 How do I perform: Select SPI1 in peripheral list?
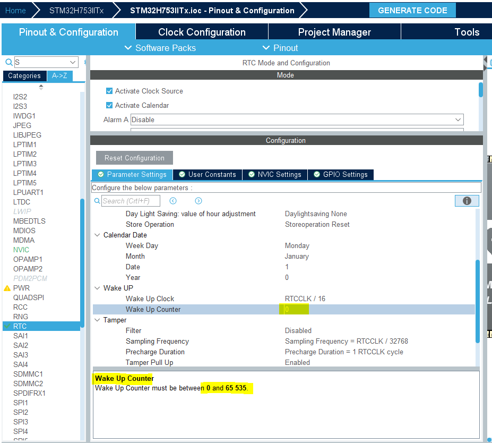coord(20,403)
